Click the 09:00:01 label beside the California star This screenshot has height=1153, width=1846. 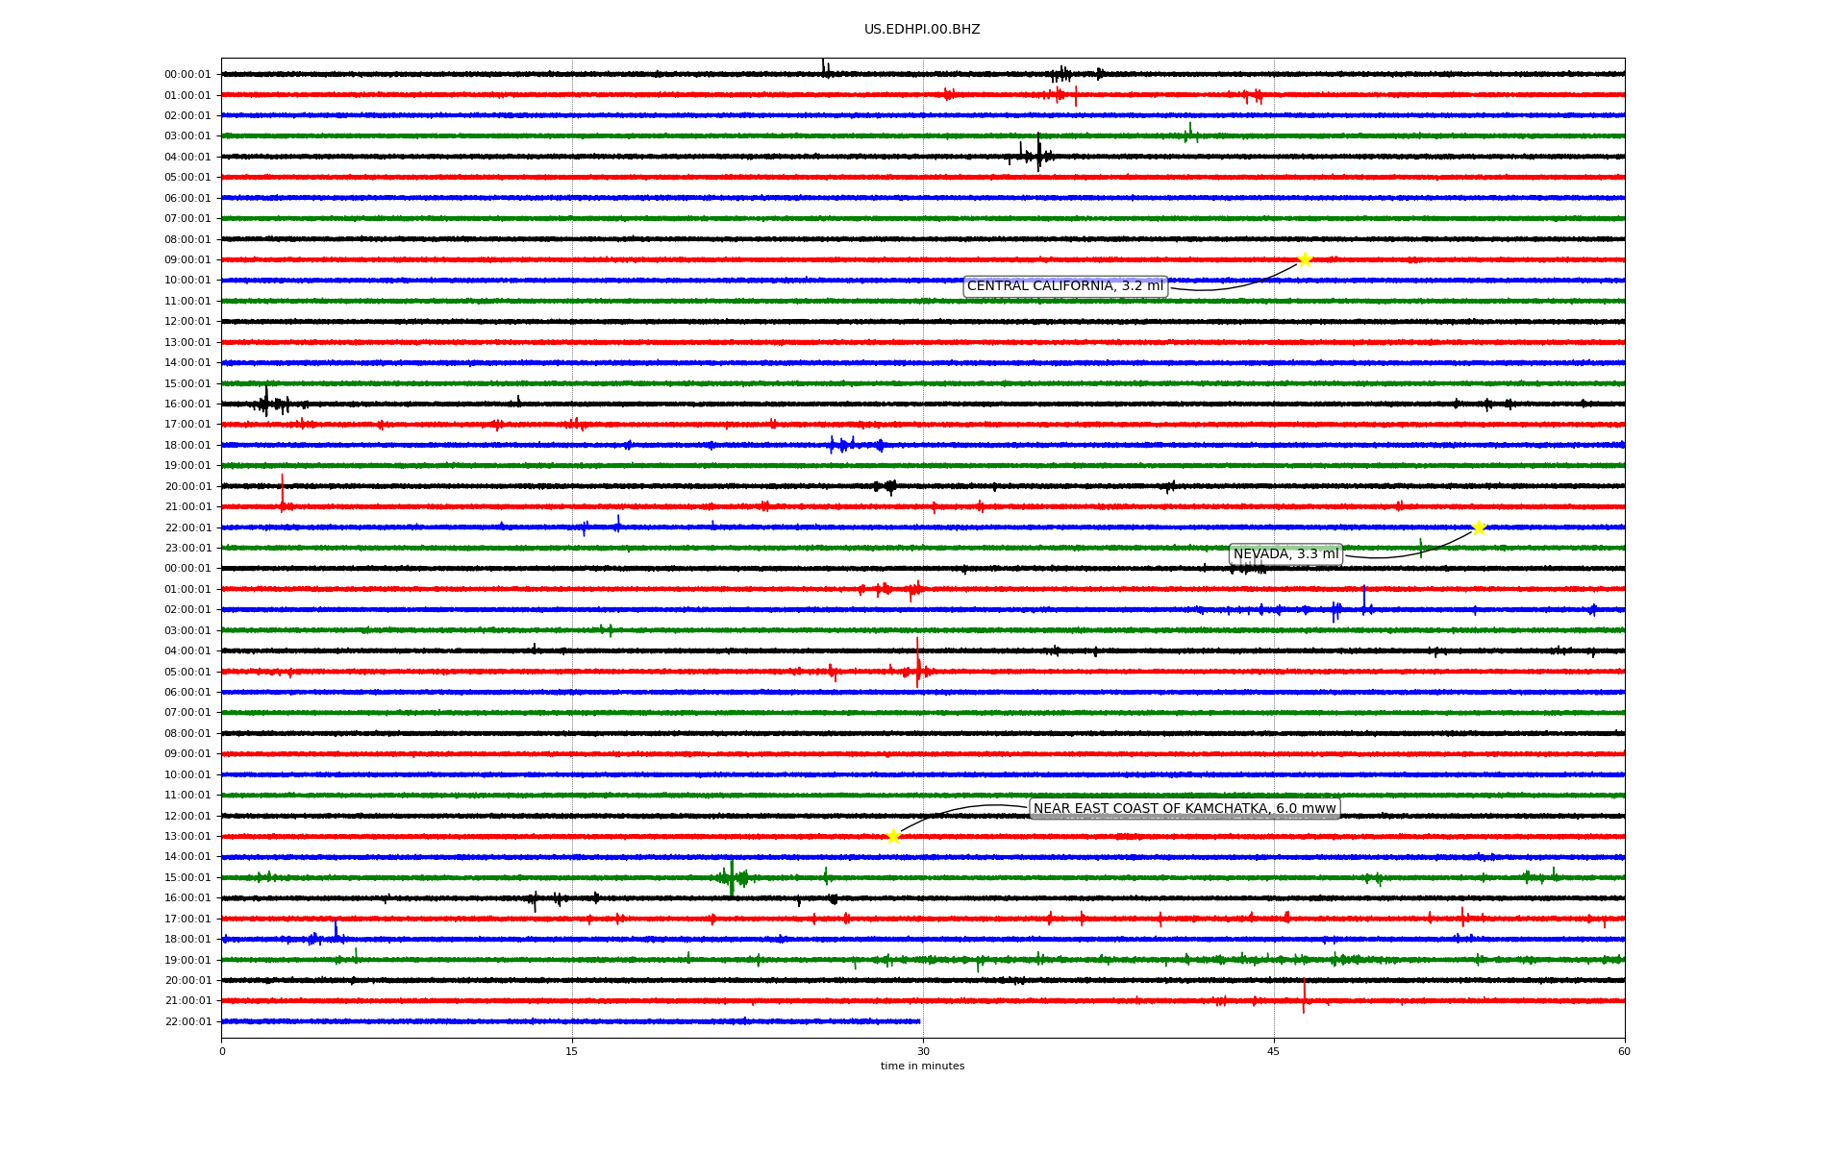[187, 260]
